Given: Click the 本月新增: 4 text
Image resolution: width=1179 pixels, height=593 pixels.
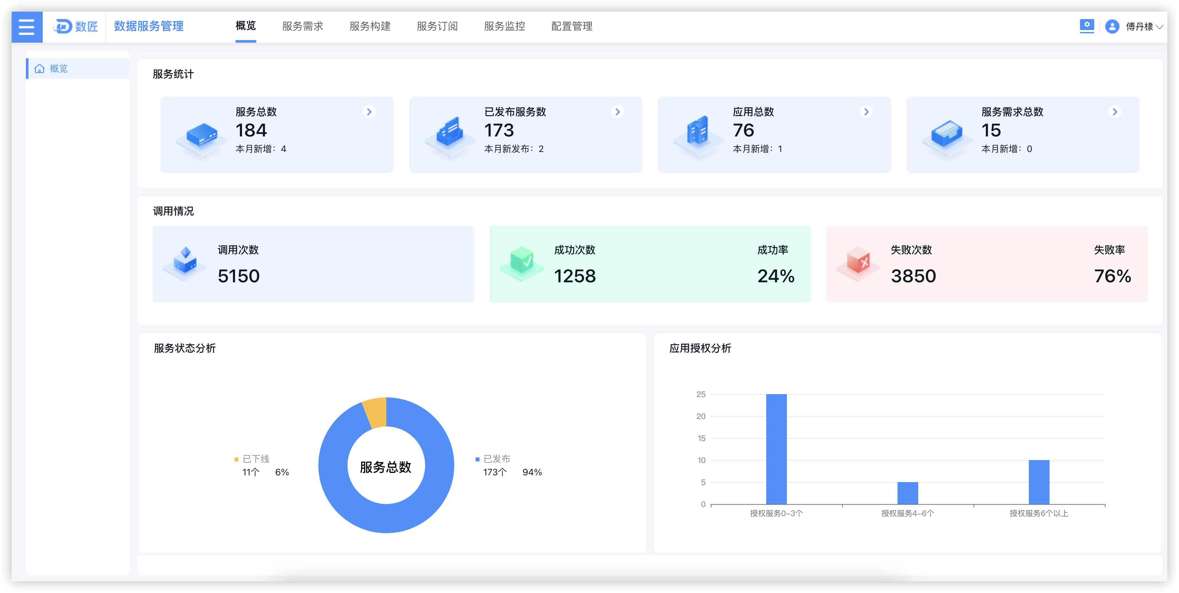Looking at the screenshot, I should 261,149.
